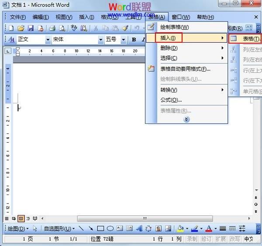The width and height of the screenshot is (262, 246).
Task: Click the 自选图形(U) AutoShapes button
Action: 59,228
